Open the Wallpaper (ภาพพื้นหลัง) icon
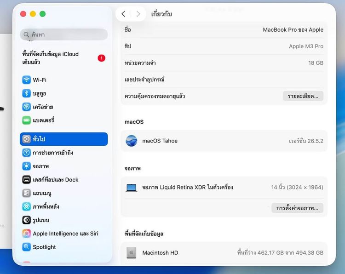The width and height of the screenshot is (345, 274). tap(26, 206)
